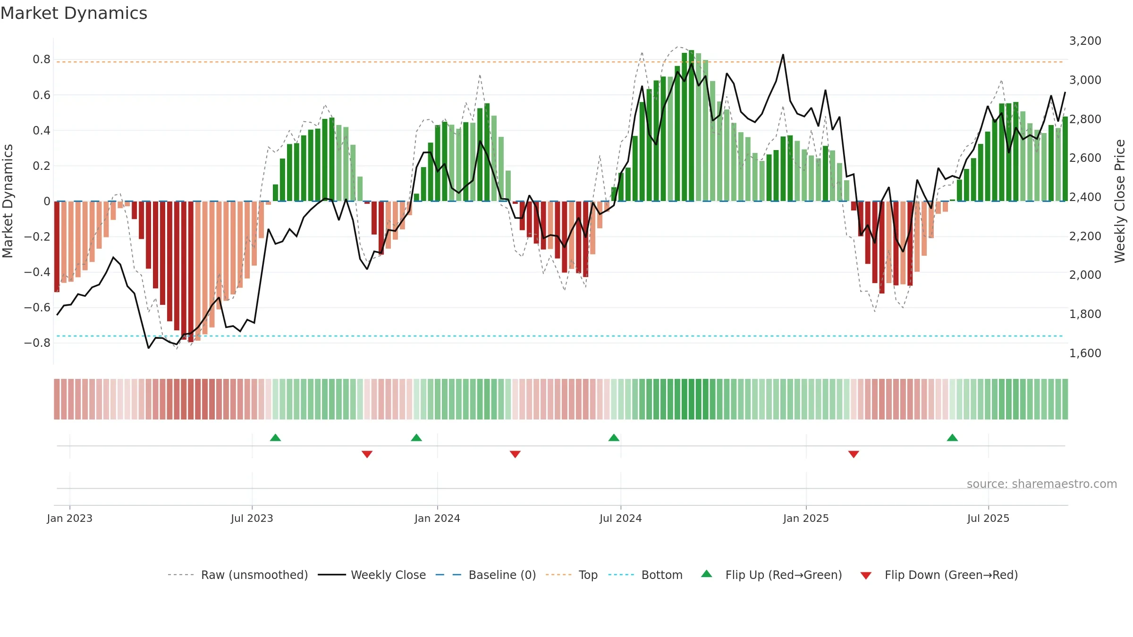Toggle the Raw (unsmoothed) legend entry
1133x637 pixels.
tap(238, 575)
